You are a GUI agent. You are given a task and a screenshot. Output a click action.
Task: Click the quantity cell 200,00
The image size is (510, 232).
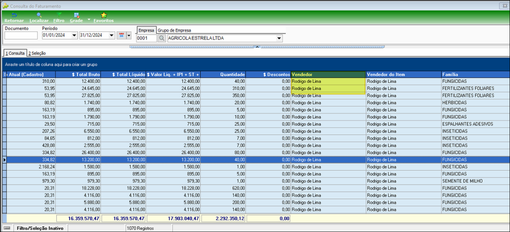point(223,202)
